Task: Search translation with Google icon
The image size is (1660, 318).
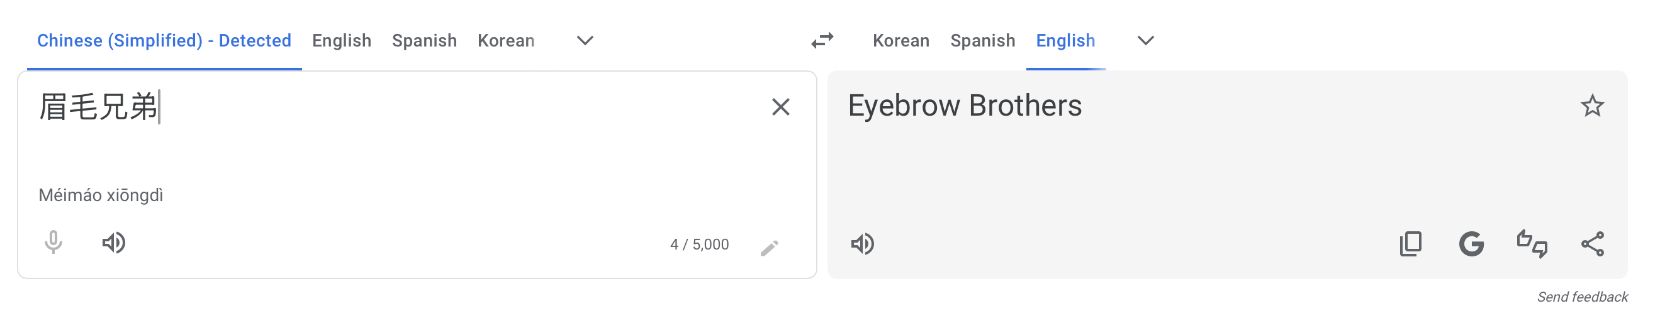Action: (x=1471, y=244)
